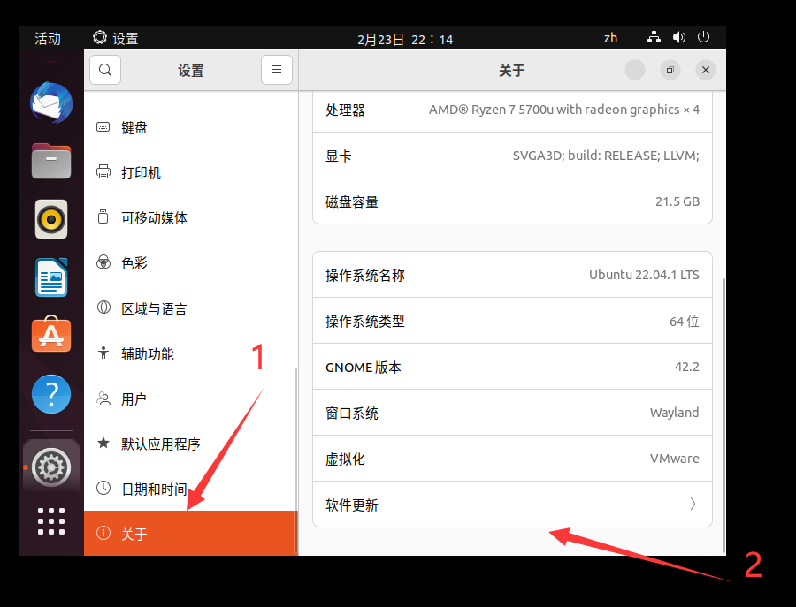Open the Help icon in the dock
This screenshot has height=607, width=796.
pos(50,394)
